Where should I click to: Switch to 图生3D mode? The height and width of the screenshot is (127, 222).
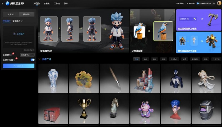click(x=27, y=14)
